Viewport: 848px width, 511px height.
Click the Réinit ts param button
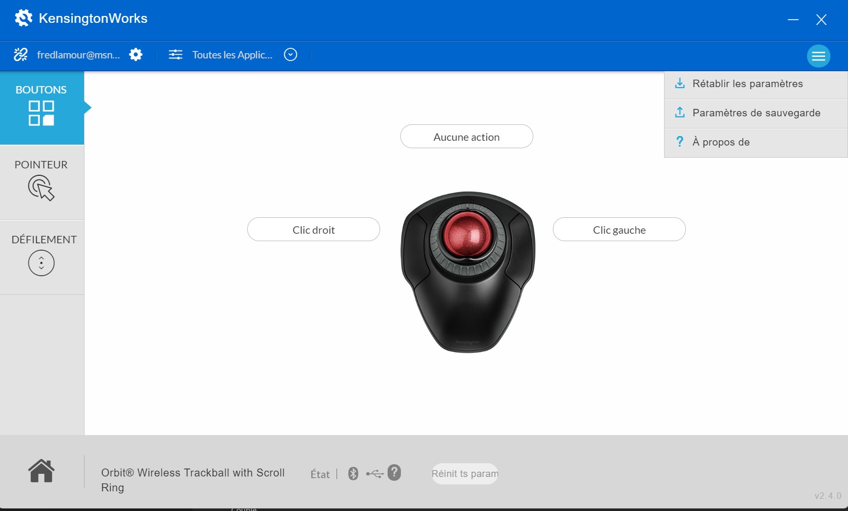[x=465, y=474]
